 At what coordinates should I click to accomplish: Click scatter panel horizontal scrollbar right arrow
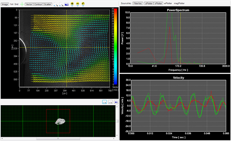click(x=114, y=138)
